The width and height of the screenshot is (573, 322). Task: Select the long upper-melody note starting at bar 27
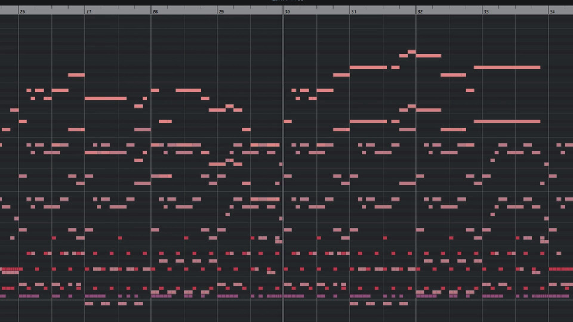(x=106, y=98)
